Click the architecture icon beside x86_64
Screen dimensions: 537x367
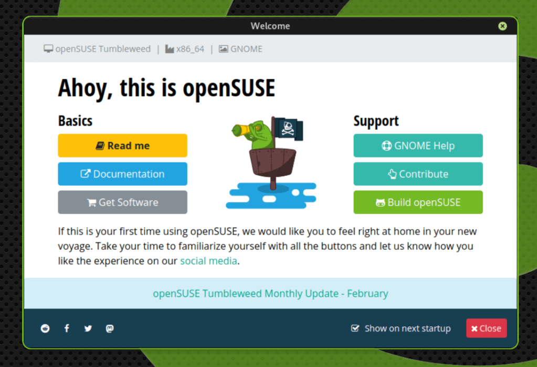click(x=170, y=49)
